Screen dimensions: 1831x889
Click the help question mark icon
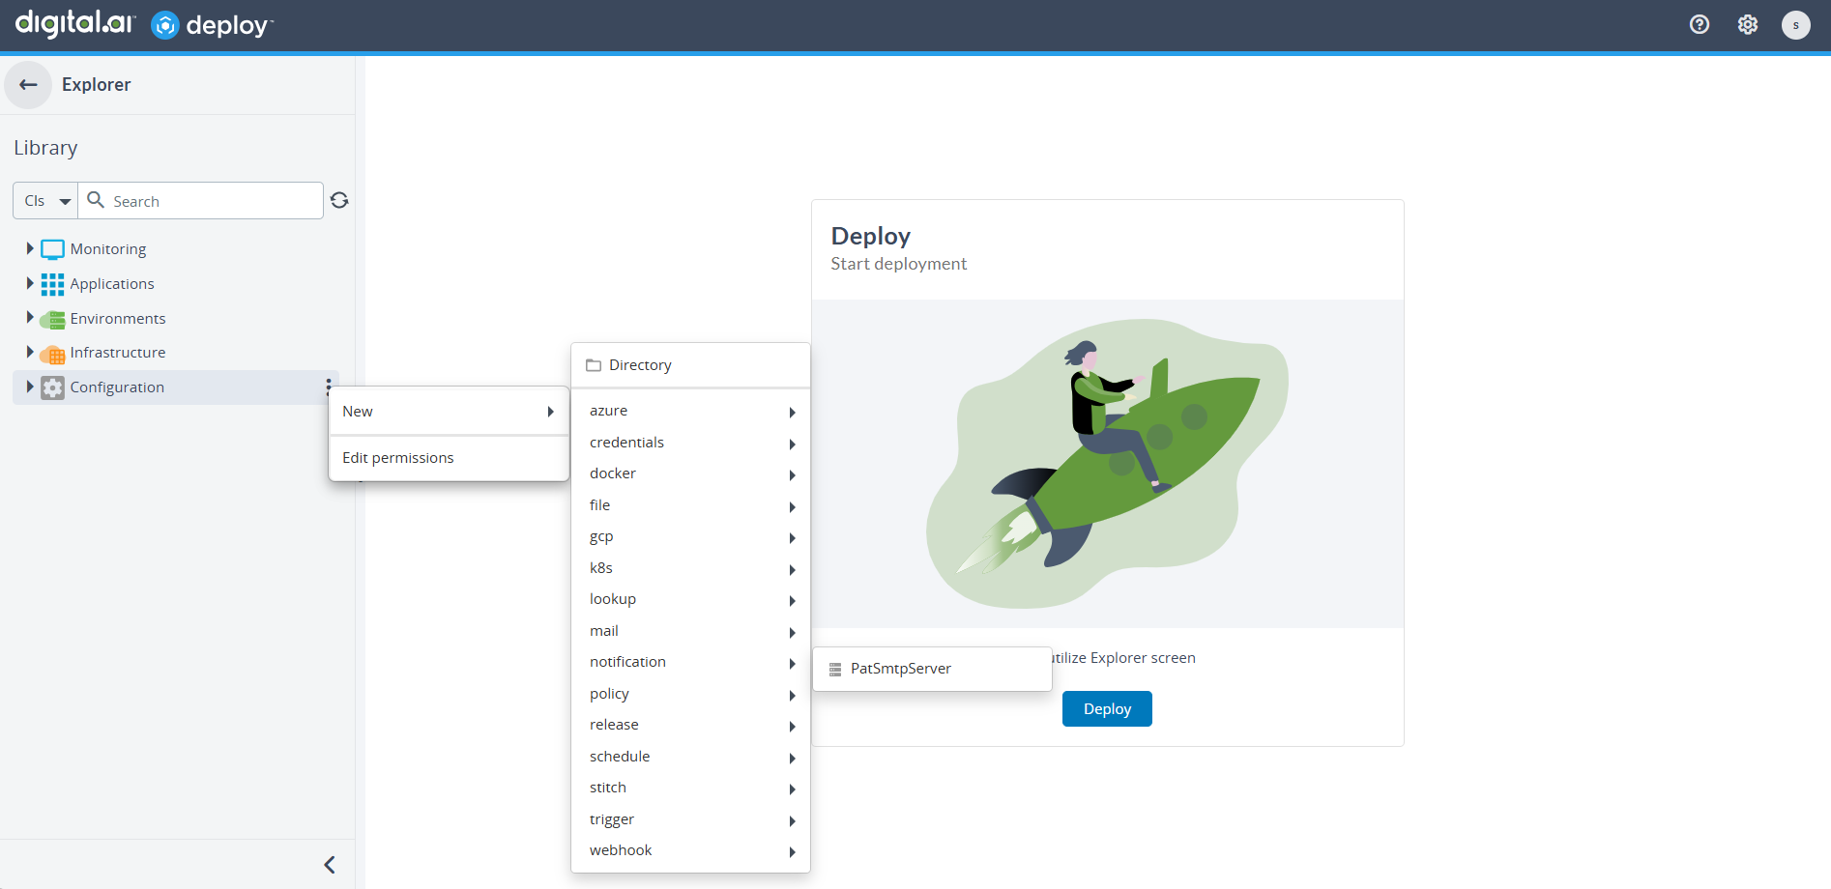(1699, 25)
